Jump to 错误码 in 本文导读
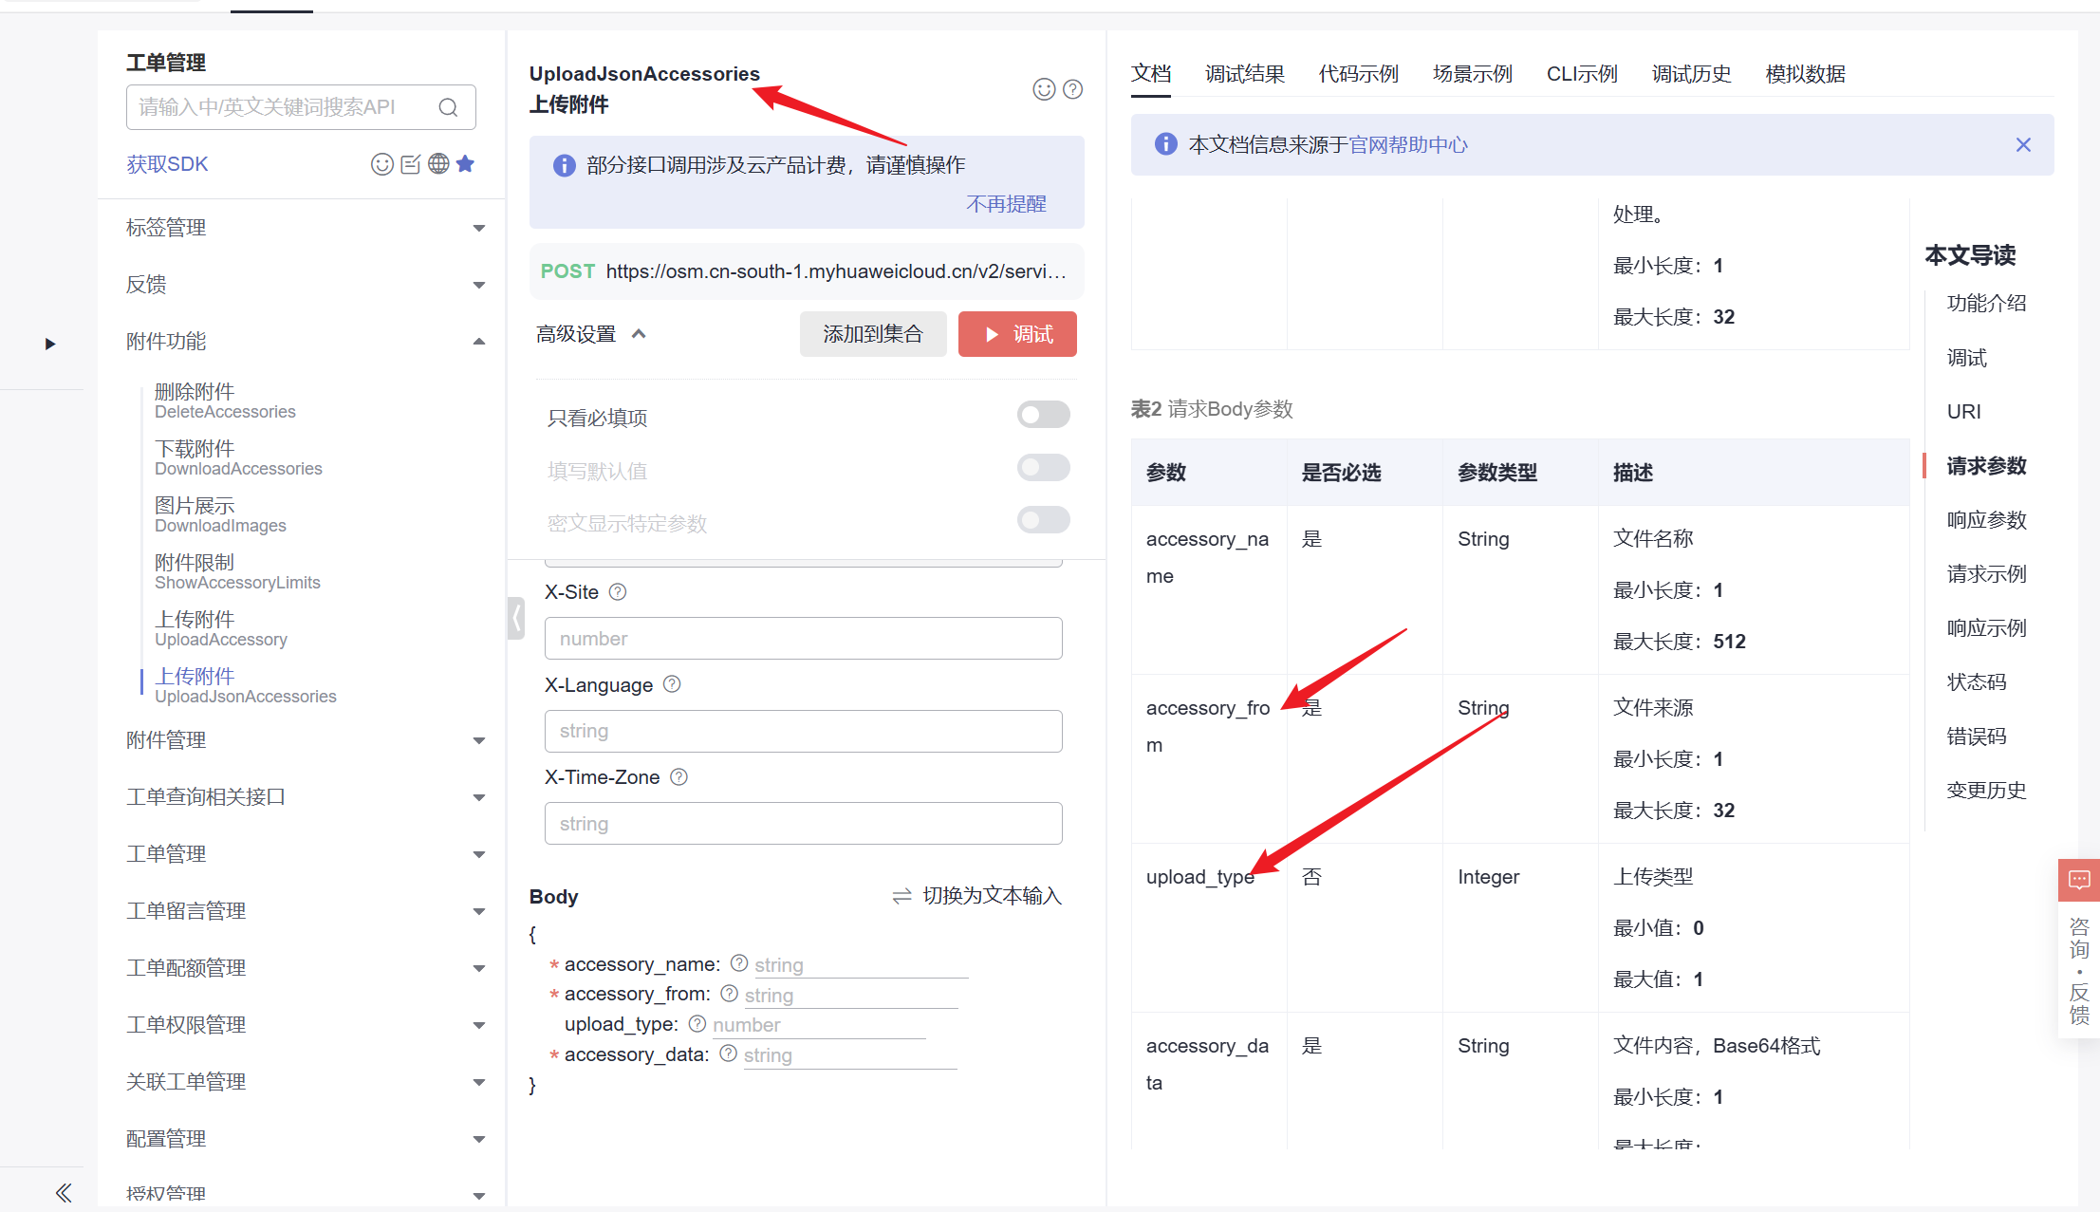This screenshot has width=2100, height=1212. (x=1977, y=737)
